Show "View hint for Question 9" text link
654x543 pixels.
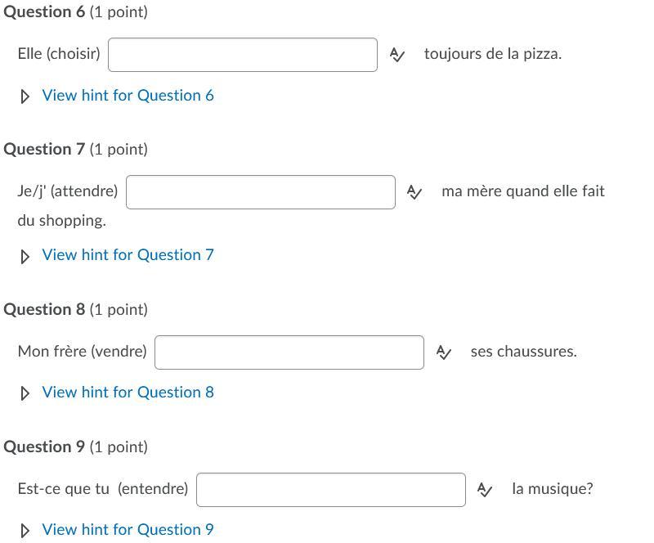pos(128,530)
